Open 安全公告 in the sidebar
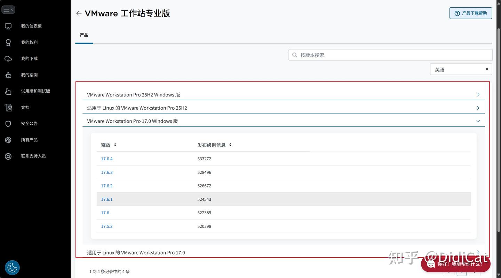The width and height of the screenshot is (501, 278). (29, 124)
